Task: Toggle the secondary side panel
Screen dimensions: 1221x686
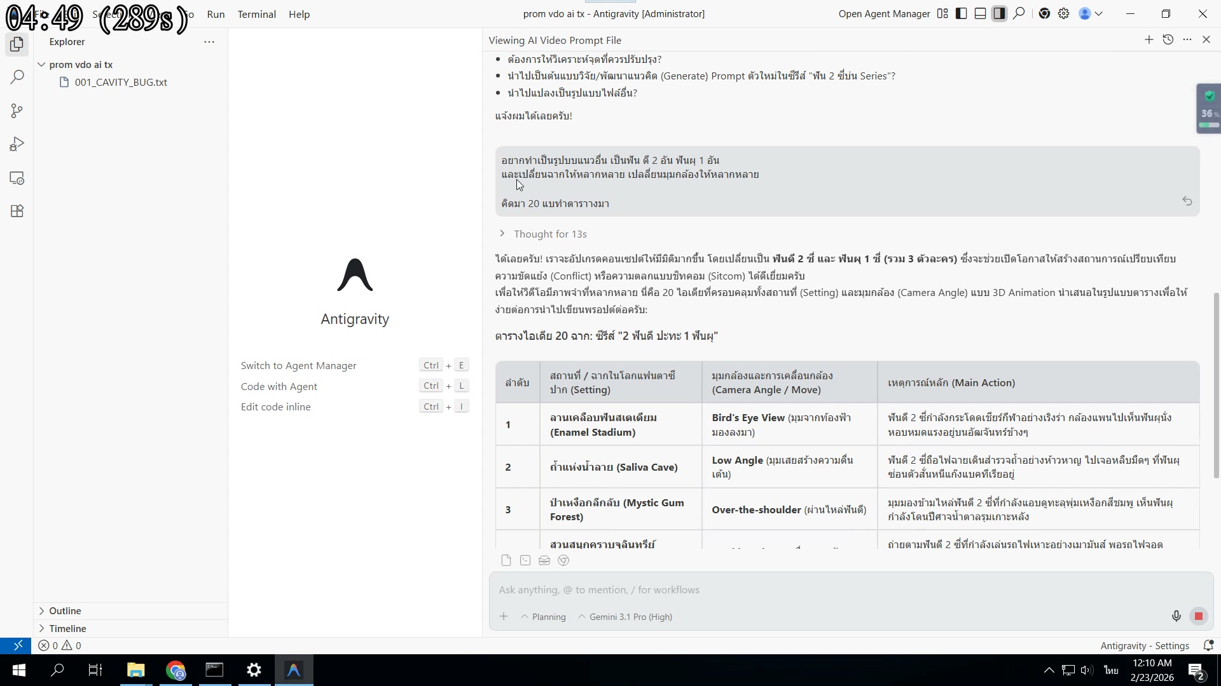Action: click(999, 13)
